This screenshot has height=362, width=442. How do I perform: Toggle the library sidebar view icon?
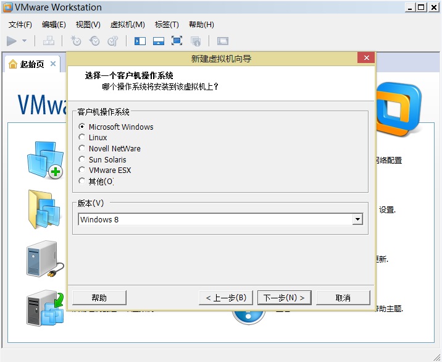(140, 41)
